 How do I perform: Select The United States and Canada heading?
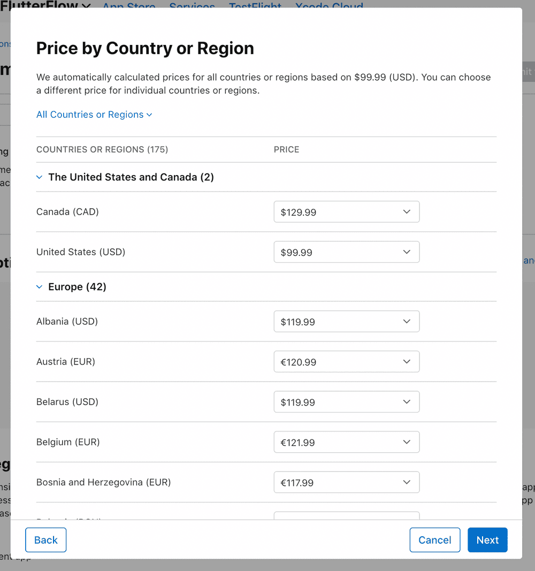point(131,177)
